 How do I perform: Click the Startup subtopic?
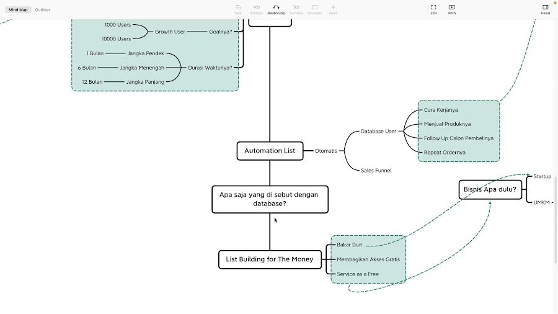click(542, 177)
